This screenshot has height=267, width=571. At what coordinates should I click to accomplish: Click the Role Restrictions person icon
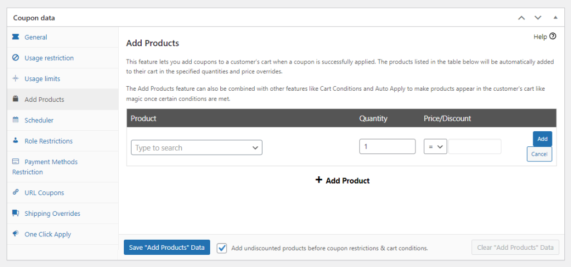tap(16, 141)
